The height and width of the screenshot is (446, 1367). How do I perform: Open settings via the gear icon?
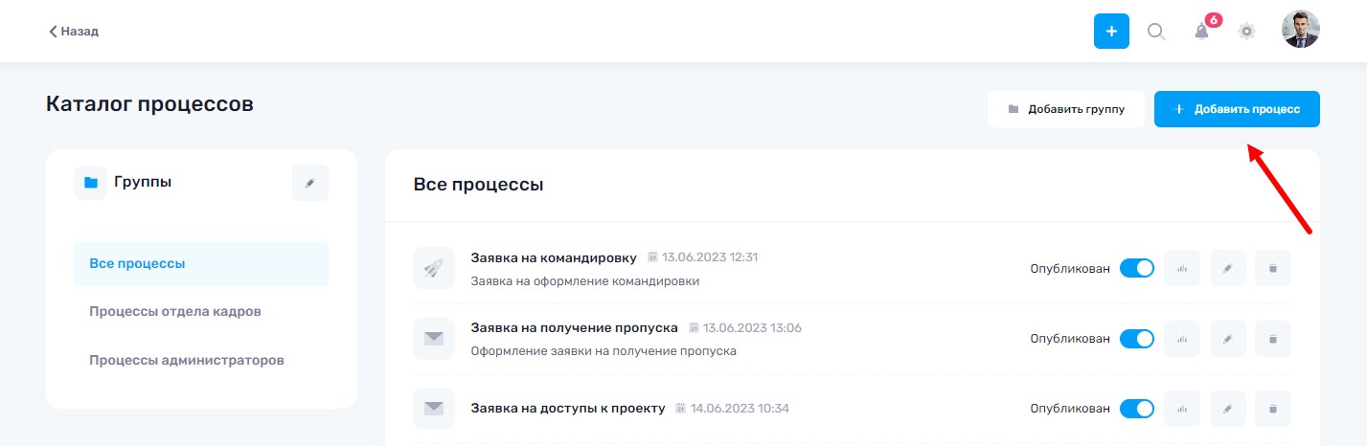tap(1246, 32)
